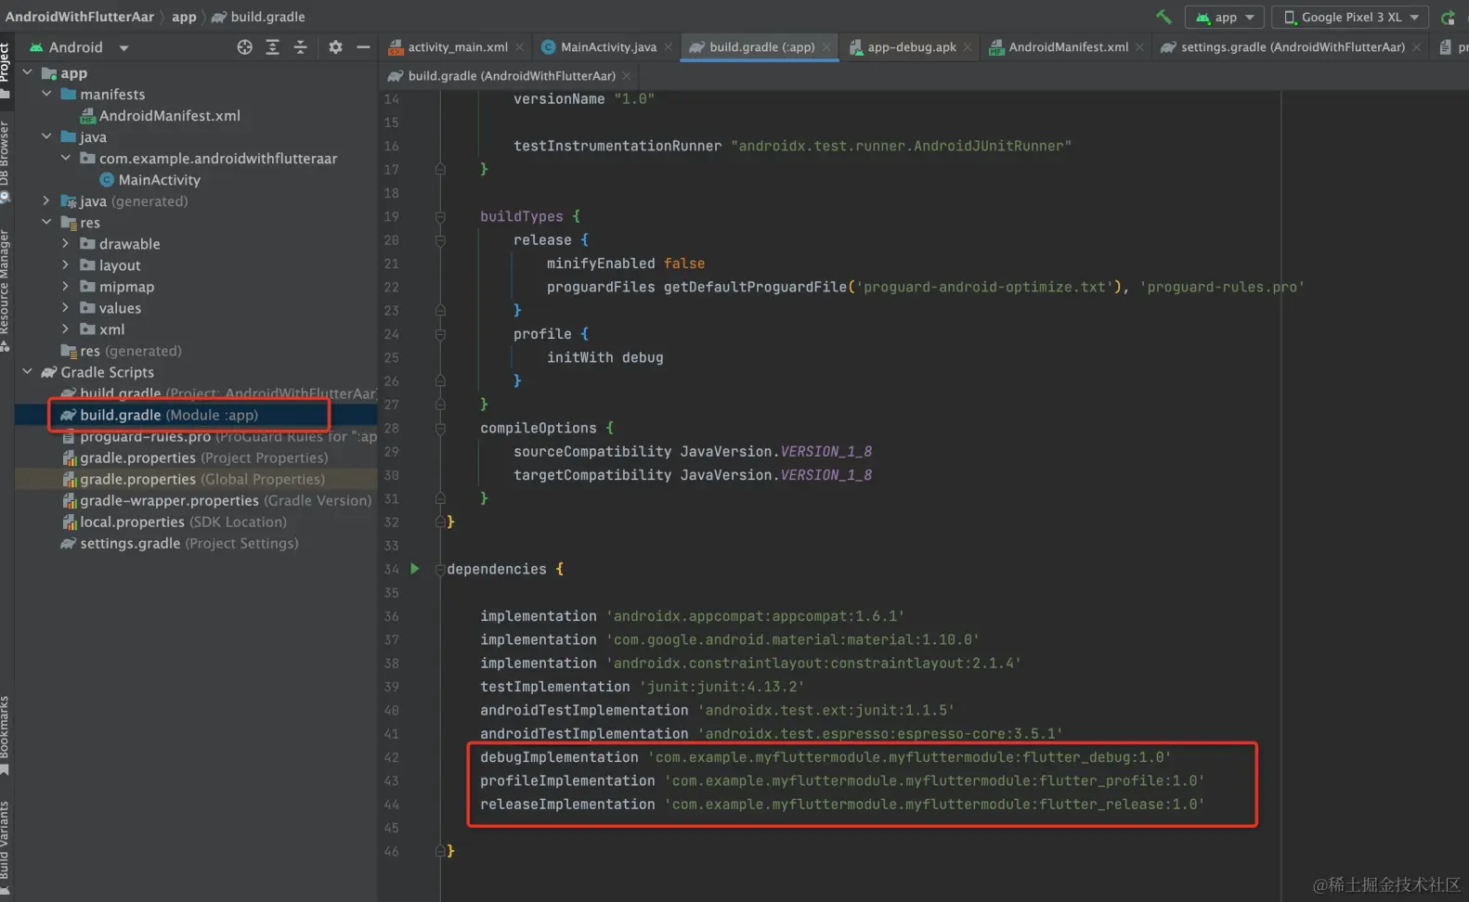Click the app breadcrumb in navigation bar

184,17
